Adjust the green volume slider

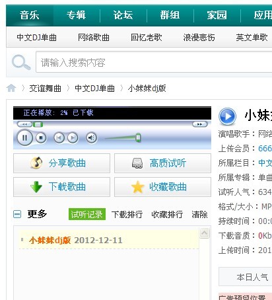[x=138, y=137]
